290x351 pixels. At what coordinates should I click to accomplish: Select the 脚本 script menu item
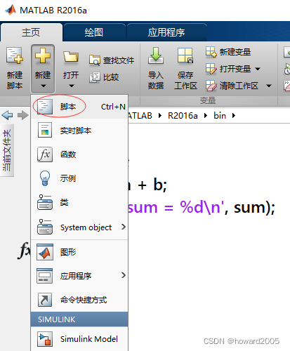(x=79, y=107)
